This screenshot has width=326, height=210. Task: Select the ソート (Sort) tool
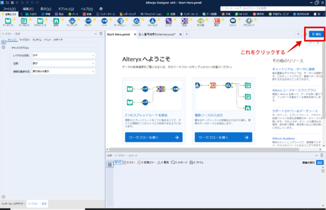104,21
